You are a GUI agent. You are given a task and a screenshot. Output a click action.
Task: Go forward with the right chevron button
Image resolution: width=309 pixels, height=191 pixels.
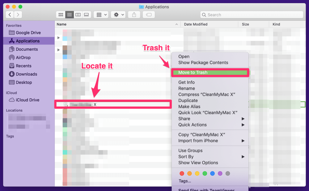pyautogui.click(x=18, y=15)
